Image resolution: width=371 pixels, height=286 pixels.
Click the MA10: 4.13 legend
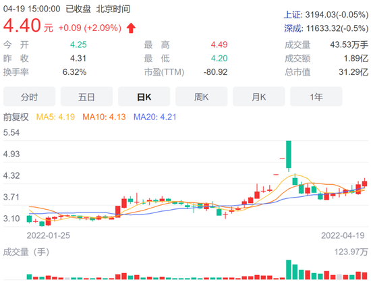click(104, 117)
